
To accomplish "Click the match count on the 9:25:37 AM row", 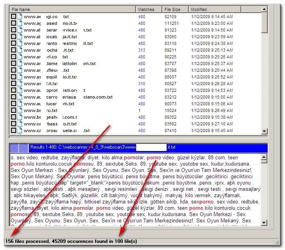I will pos(141,63).
